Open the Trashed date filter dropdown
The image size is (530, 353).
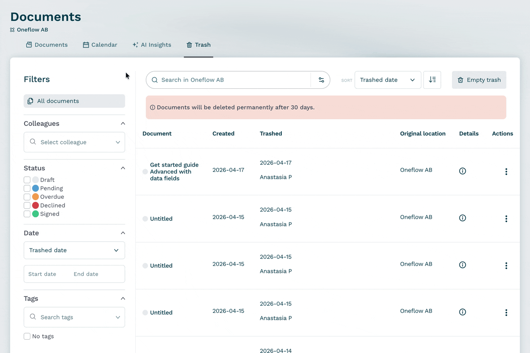point(74,250)
